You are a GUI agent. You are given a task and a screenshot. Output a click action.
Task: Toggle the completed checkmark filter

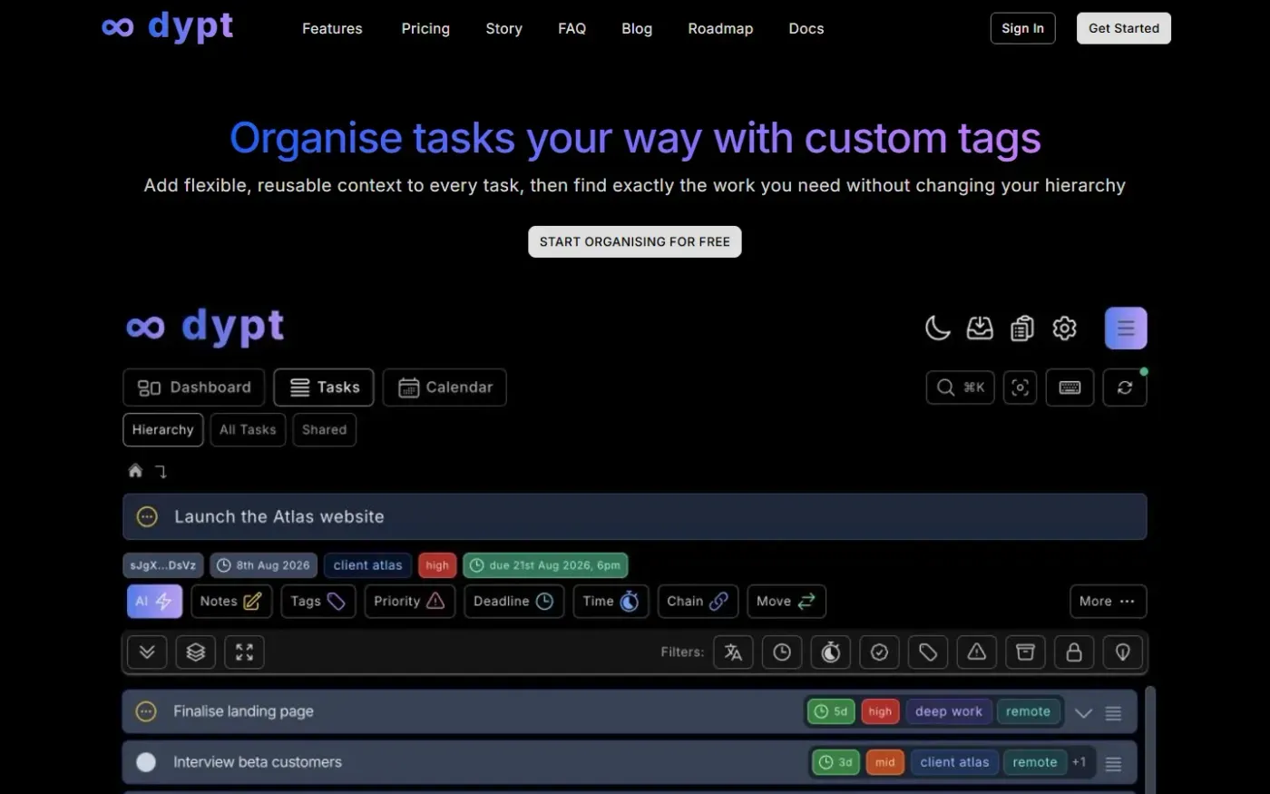(x=879, y=652)
